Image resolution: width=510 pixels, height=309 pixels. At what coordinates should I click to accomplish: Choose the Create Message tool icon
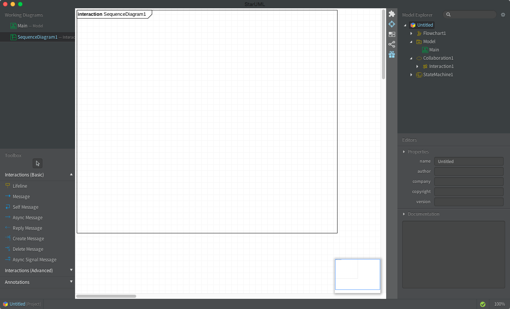[8, 238]
